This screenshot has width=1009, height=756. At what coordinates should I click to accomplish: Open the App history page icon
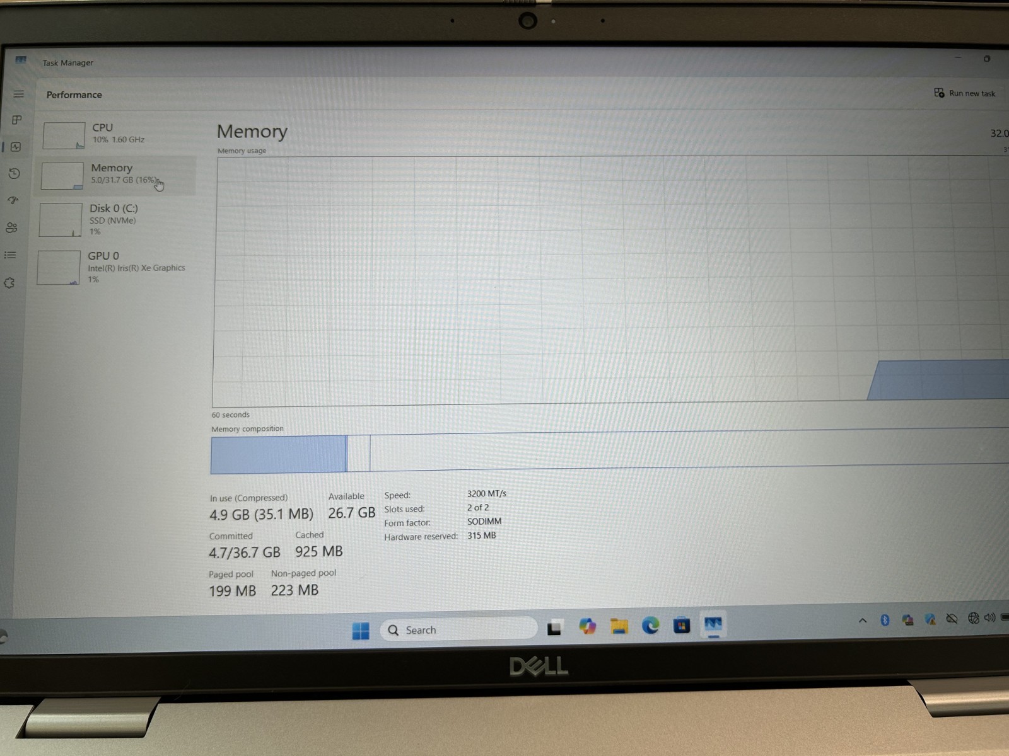pyautogui.click(x=14, y=173)
